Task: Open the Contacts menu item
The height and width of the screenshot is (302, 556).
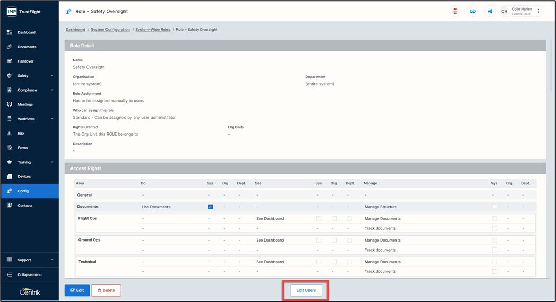Action: (x=25, y=206)
